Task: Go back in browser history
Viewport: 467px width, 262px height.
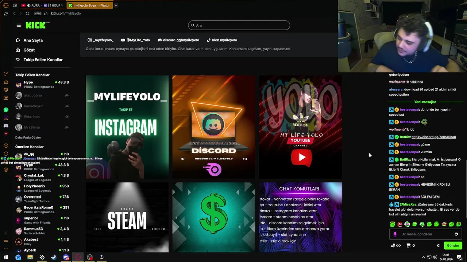Action: (15, 13)
